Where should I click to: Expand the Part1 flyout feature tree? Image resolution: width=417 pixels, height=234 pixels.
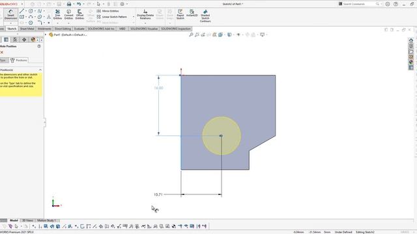pyautogui.click(x=46, y=34)
